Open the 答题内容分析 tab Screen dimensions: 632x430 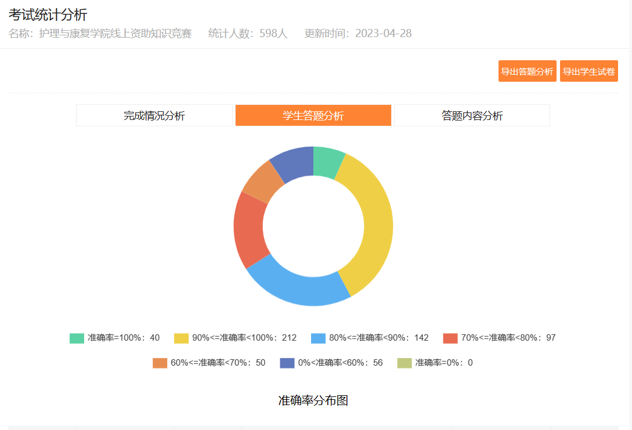472,115
